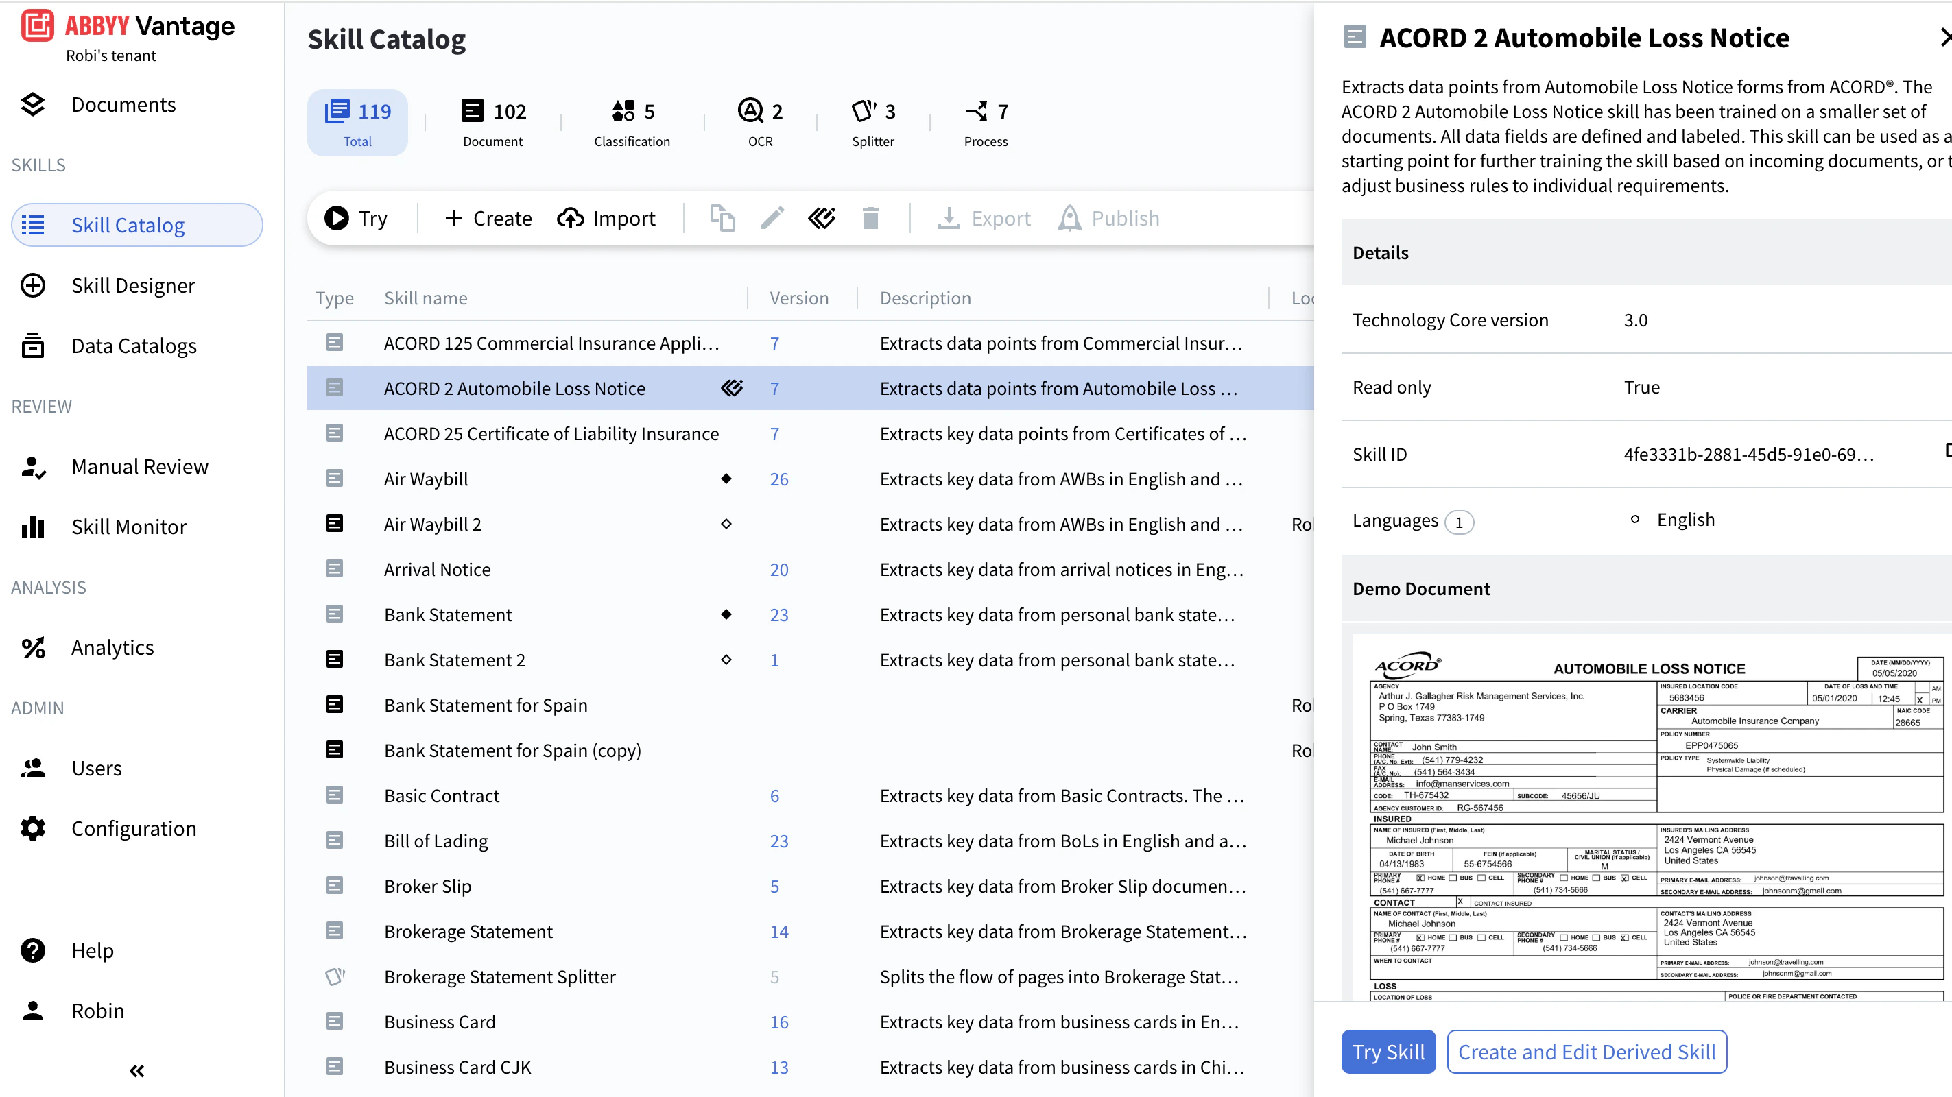
Task: Select ACORD 125 Commercial Insurance Application row
Action: [x=811, y=343]
